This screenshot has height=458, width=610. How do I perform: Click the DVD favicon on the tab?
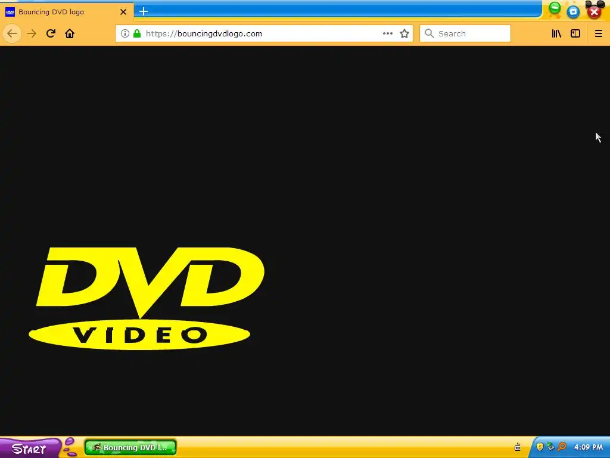(10, 12)
